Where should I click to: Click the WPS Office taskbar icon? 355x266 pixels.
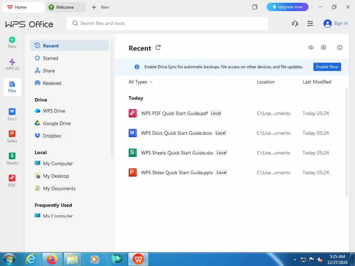pyautogui.click(x=138, y=259)
